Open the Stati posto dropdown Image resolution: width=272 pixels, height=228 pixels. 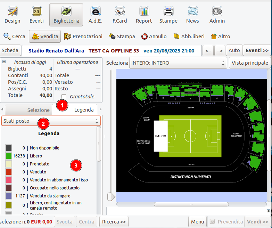tap(51, 121)
